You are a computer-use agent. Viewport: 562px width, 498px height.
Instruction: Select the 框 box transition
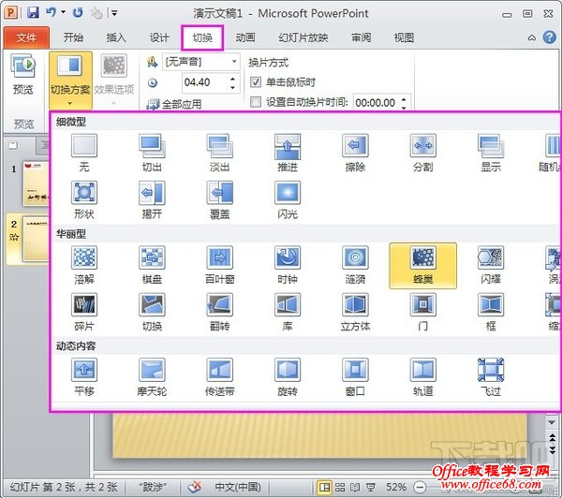491,312
